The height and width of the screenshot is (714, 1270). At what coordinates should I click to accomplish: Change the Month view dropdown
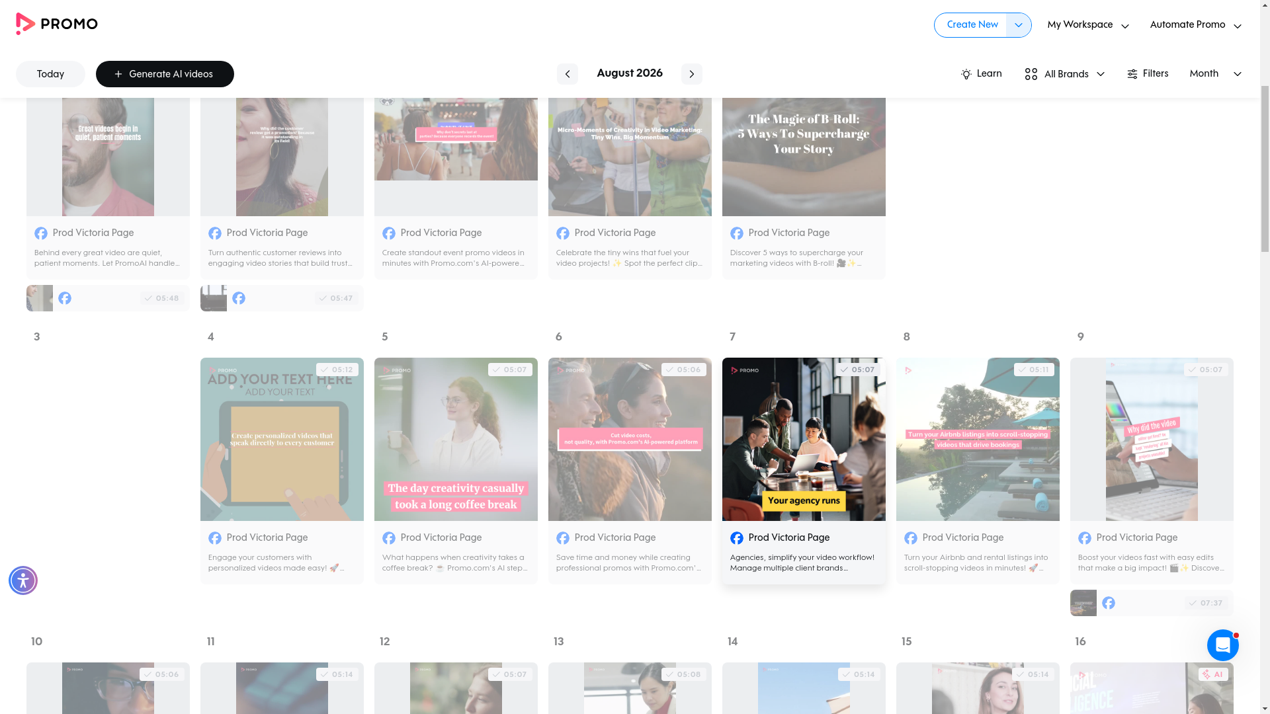tap(1215, 74)
